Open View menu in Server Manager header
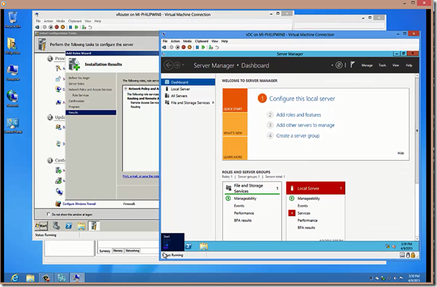 [395, 65]
